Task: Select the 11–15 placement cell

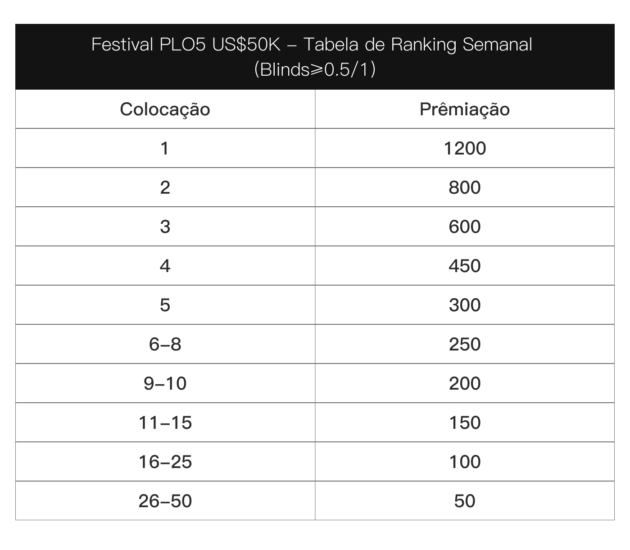Action: pos(165,423)
